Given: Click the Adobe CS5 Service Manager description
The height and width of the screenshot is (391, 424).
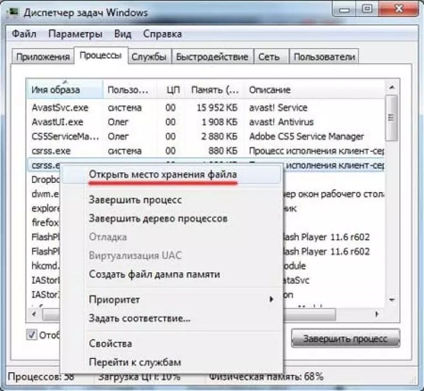Looking at the screenshot, I should click(306, 136).
